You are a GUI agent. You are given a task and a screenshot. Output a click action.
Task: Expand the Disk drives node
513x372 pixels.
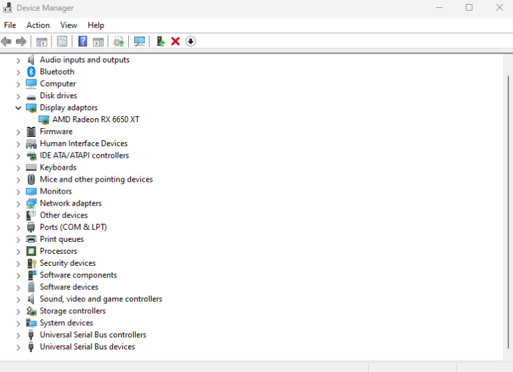coord(18,96)
